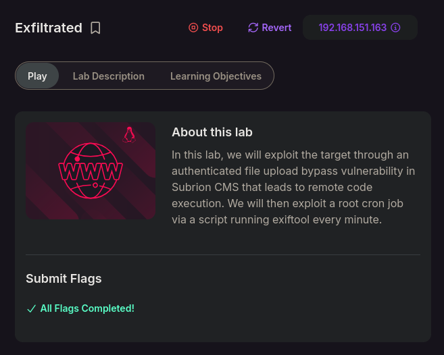Viewport: 444px width, 355px height.
Task: Click the Revert refresh arrows icon
Action: tap(253, 28)
